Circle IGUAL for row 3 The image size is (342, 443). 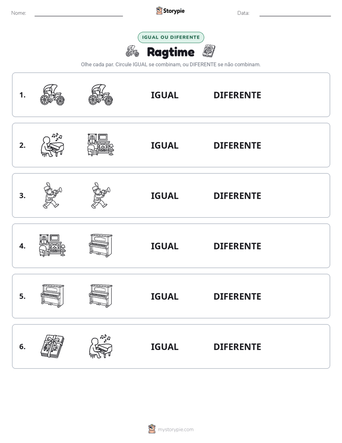click(164, 196)
